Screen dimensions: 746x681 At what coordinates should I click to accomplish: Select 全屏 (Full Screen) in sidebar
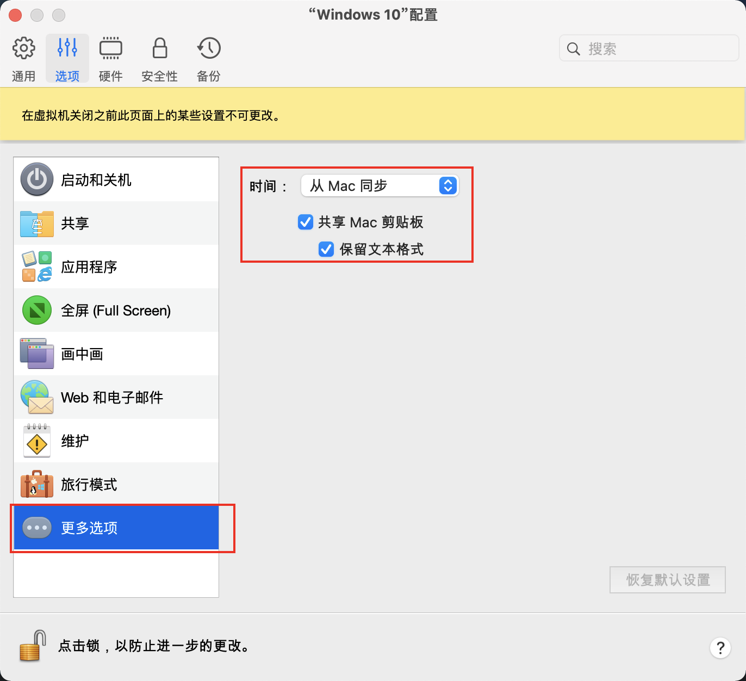116,310
